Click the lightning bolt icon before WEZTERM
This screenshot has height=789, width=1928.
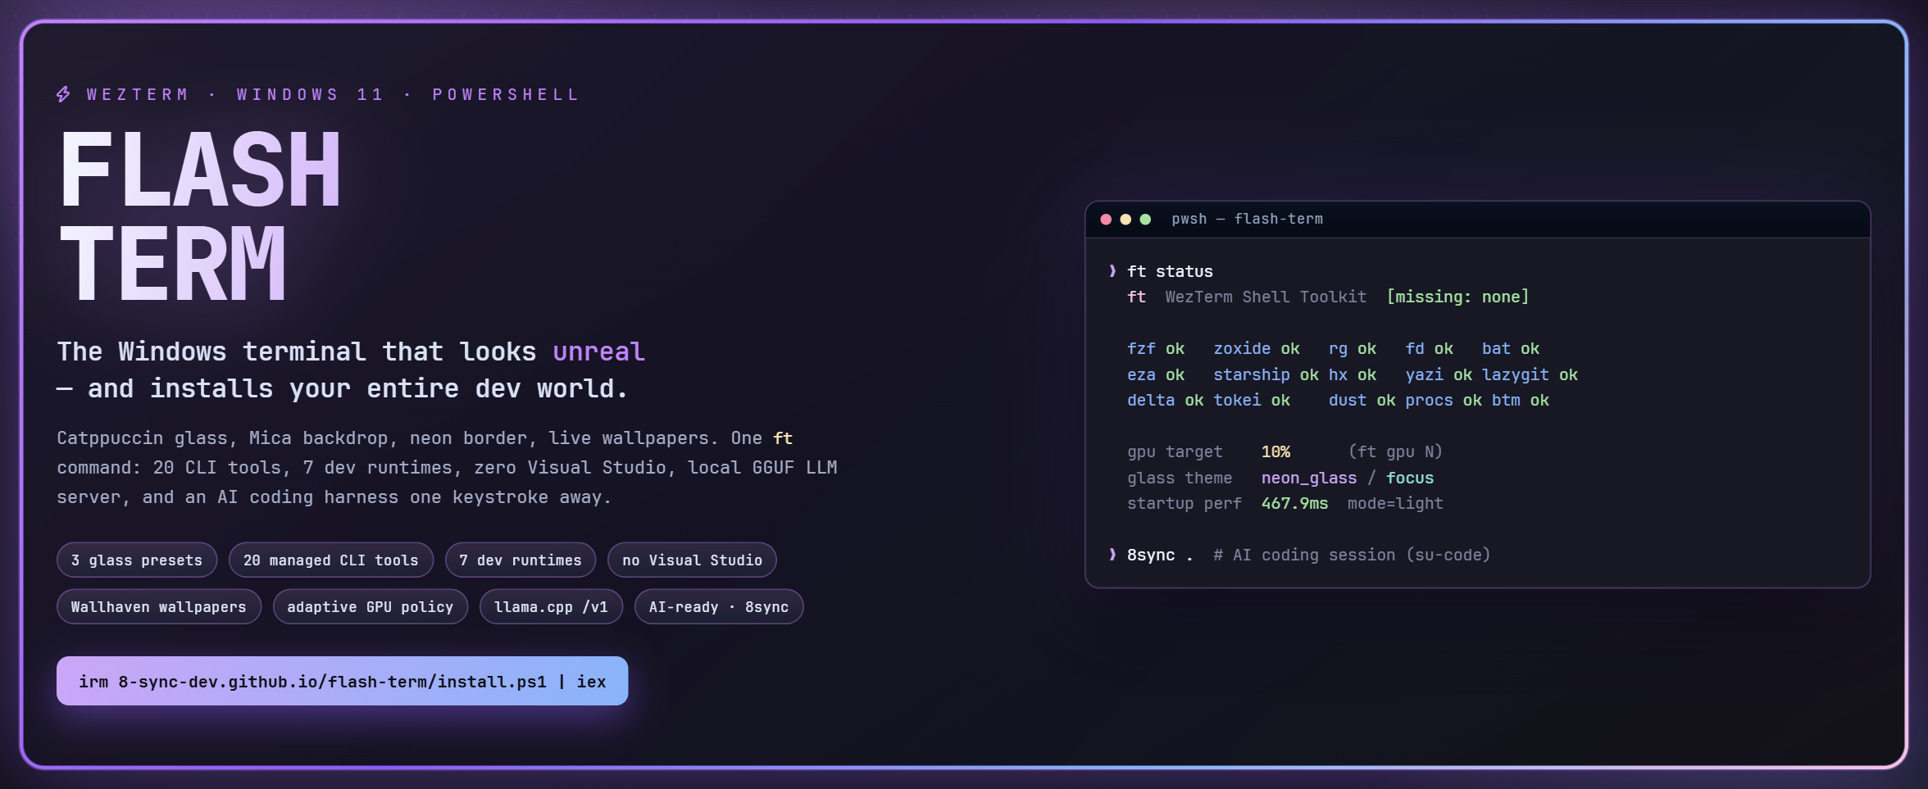coord(63,94)
